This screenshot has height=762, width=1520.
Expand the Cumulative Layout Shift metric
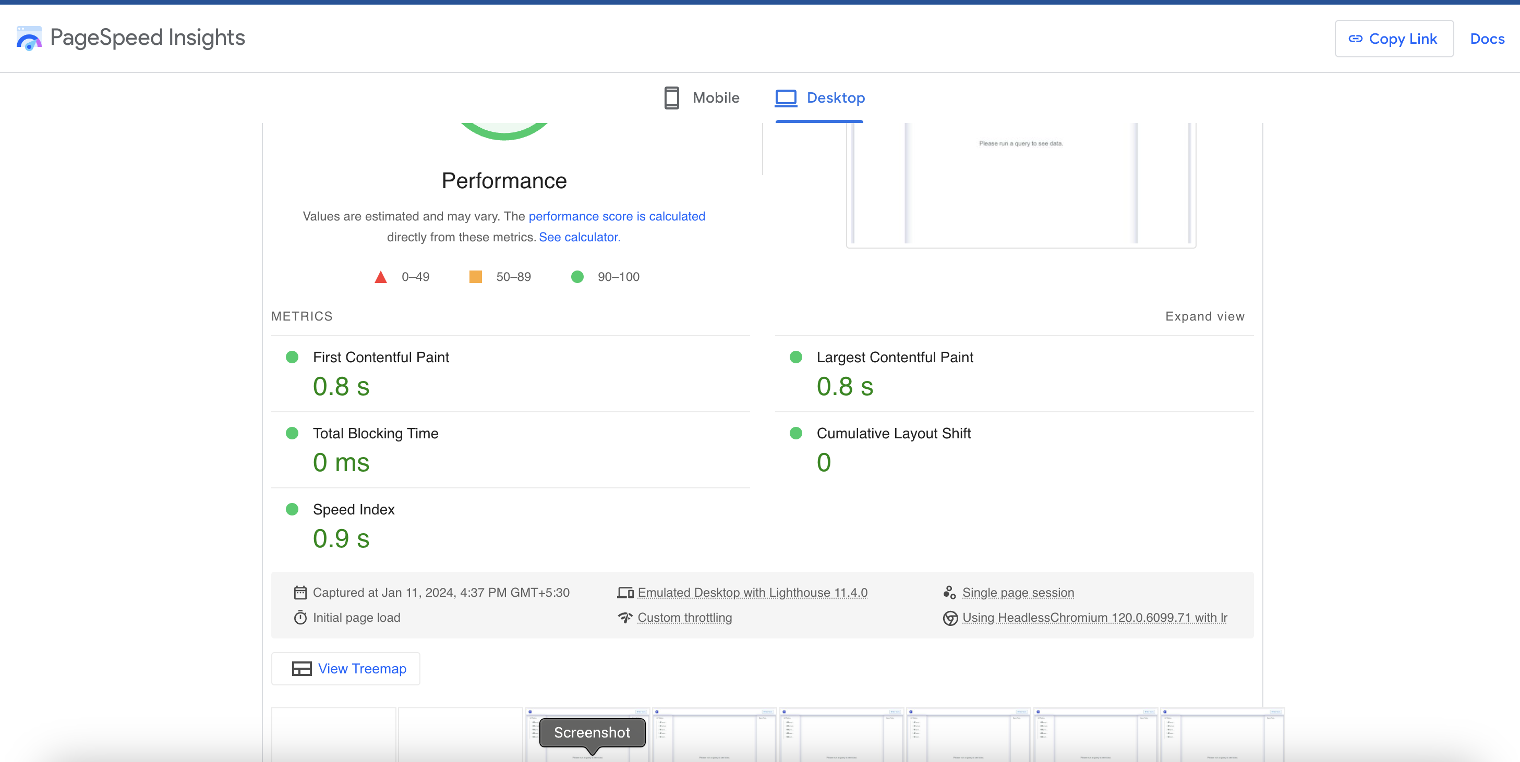(x=893, y=434)
